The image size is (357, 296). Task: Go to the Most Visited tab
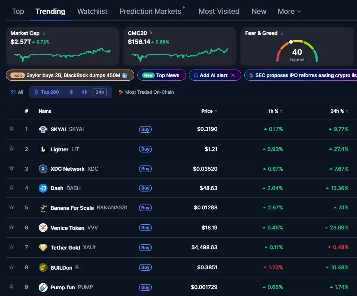(x=219, y=12)
